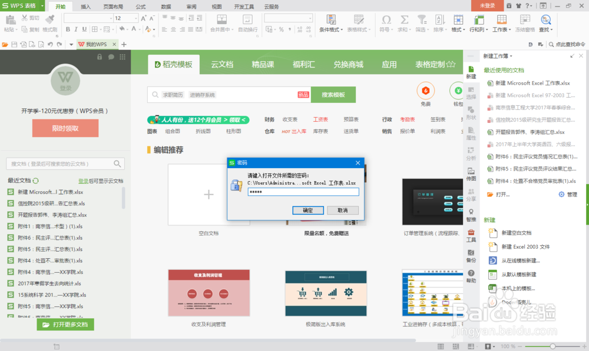
Task: Click the fill color bucket button
Action: 122,29
